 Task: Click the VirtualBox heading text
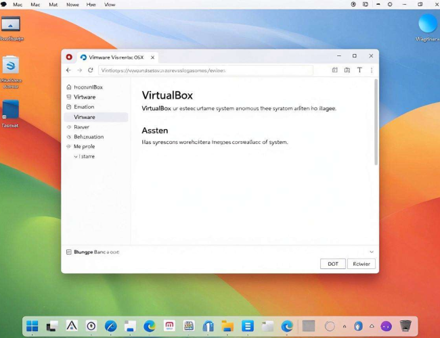pos(167,95)
